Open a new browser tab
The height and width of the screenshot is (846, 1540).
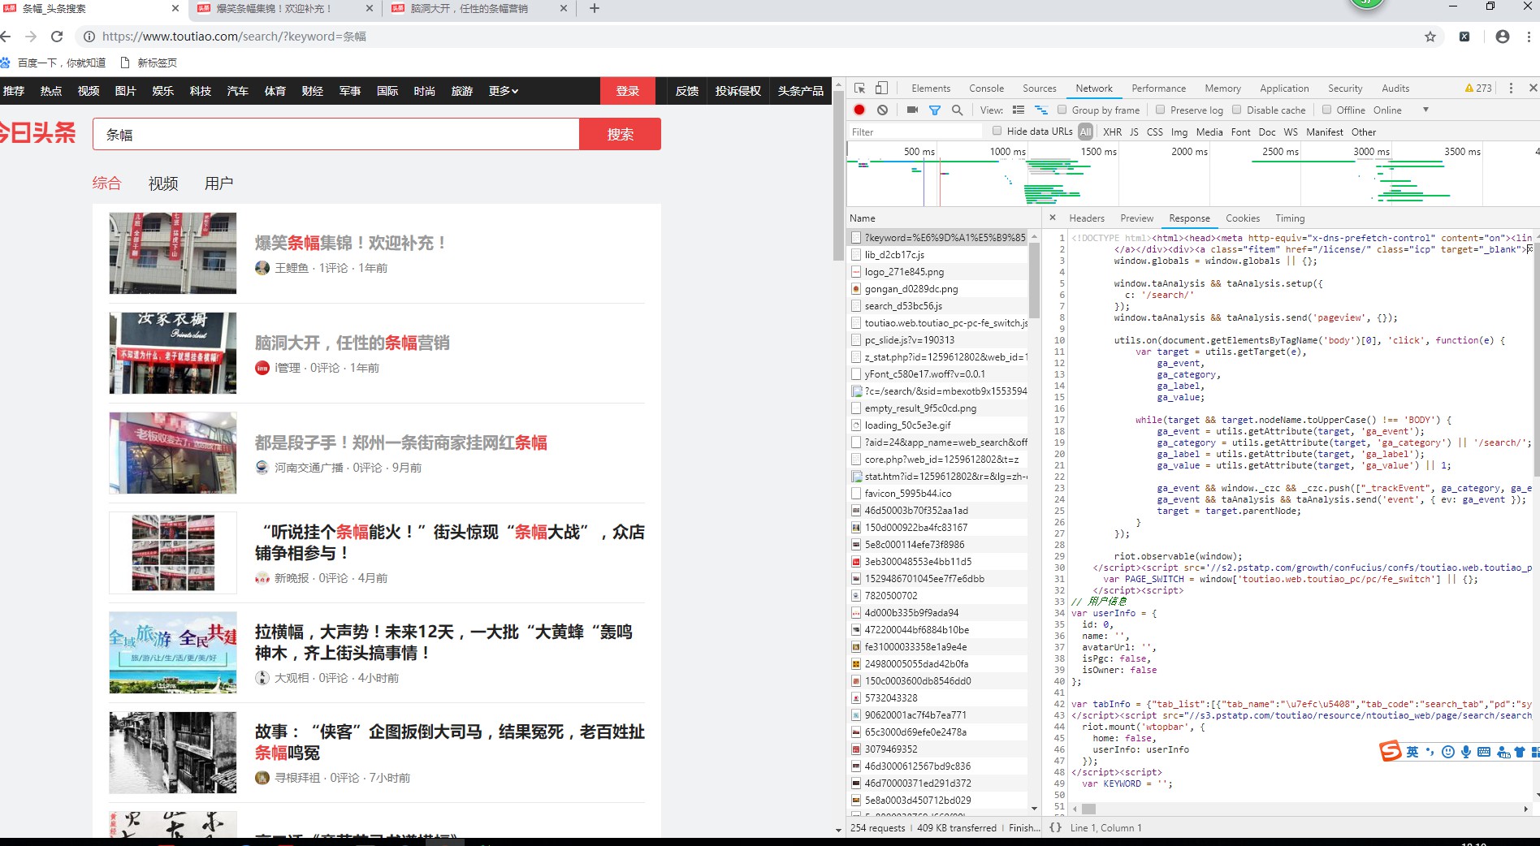595,8
